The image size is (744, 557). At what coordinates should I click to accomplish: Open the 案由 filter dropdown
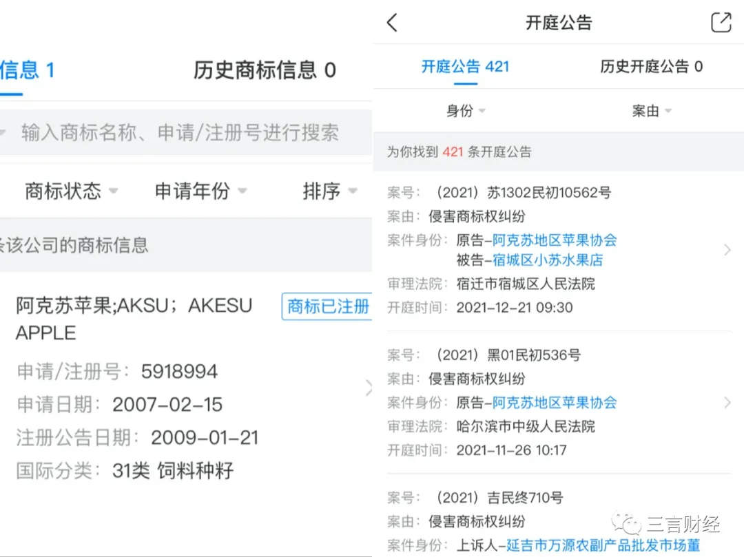point(652,111)
